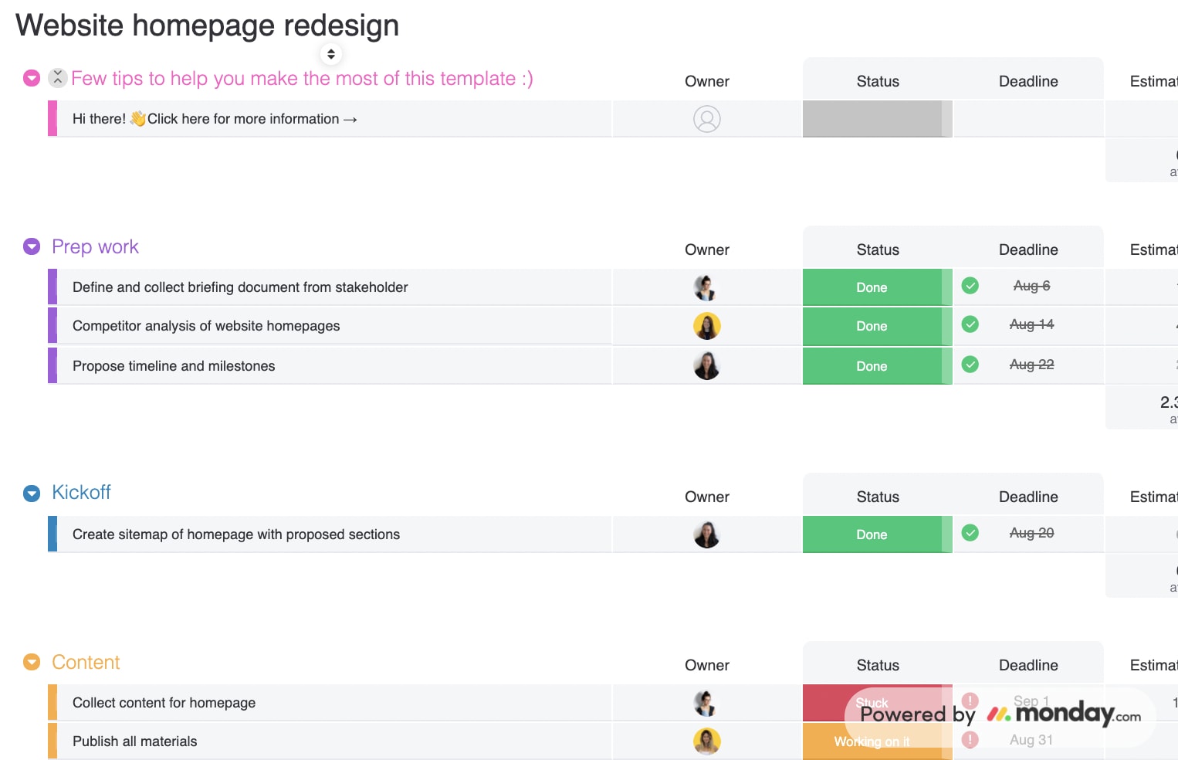Click overdue alert icon beside Aug 31 deadline

970,740
